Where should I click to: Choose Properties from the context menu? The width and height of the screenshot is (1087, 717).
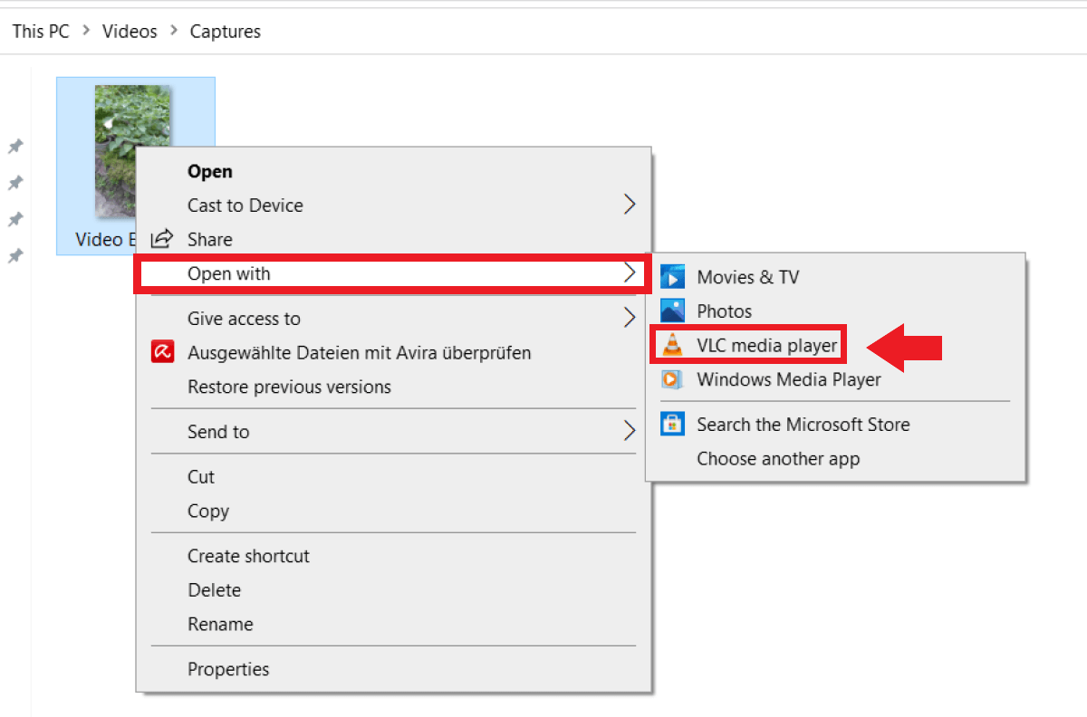point(228,669)
